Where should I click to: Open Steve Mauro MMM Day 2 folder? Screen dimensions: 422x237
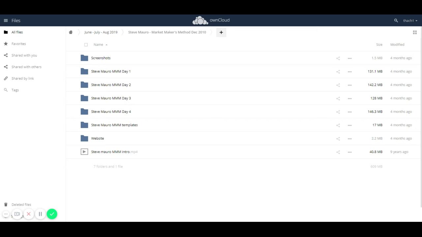(111, 85)
